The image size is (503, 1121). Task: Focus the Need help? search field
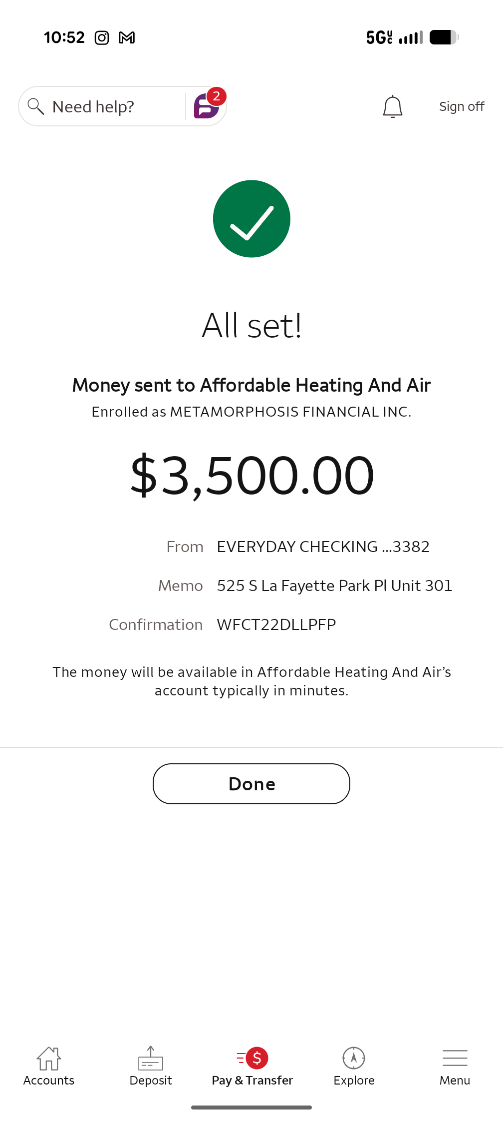coord(102,106)
